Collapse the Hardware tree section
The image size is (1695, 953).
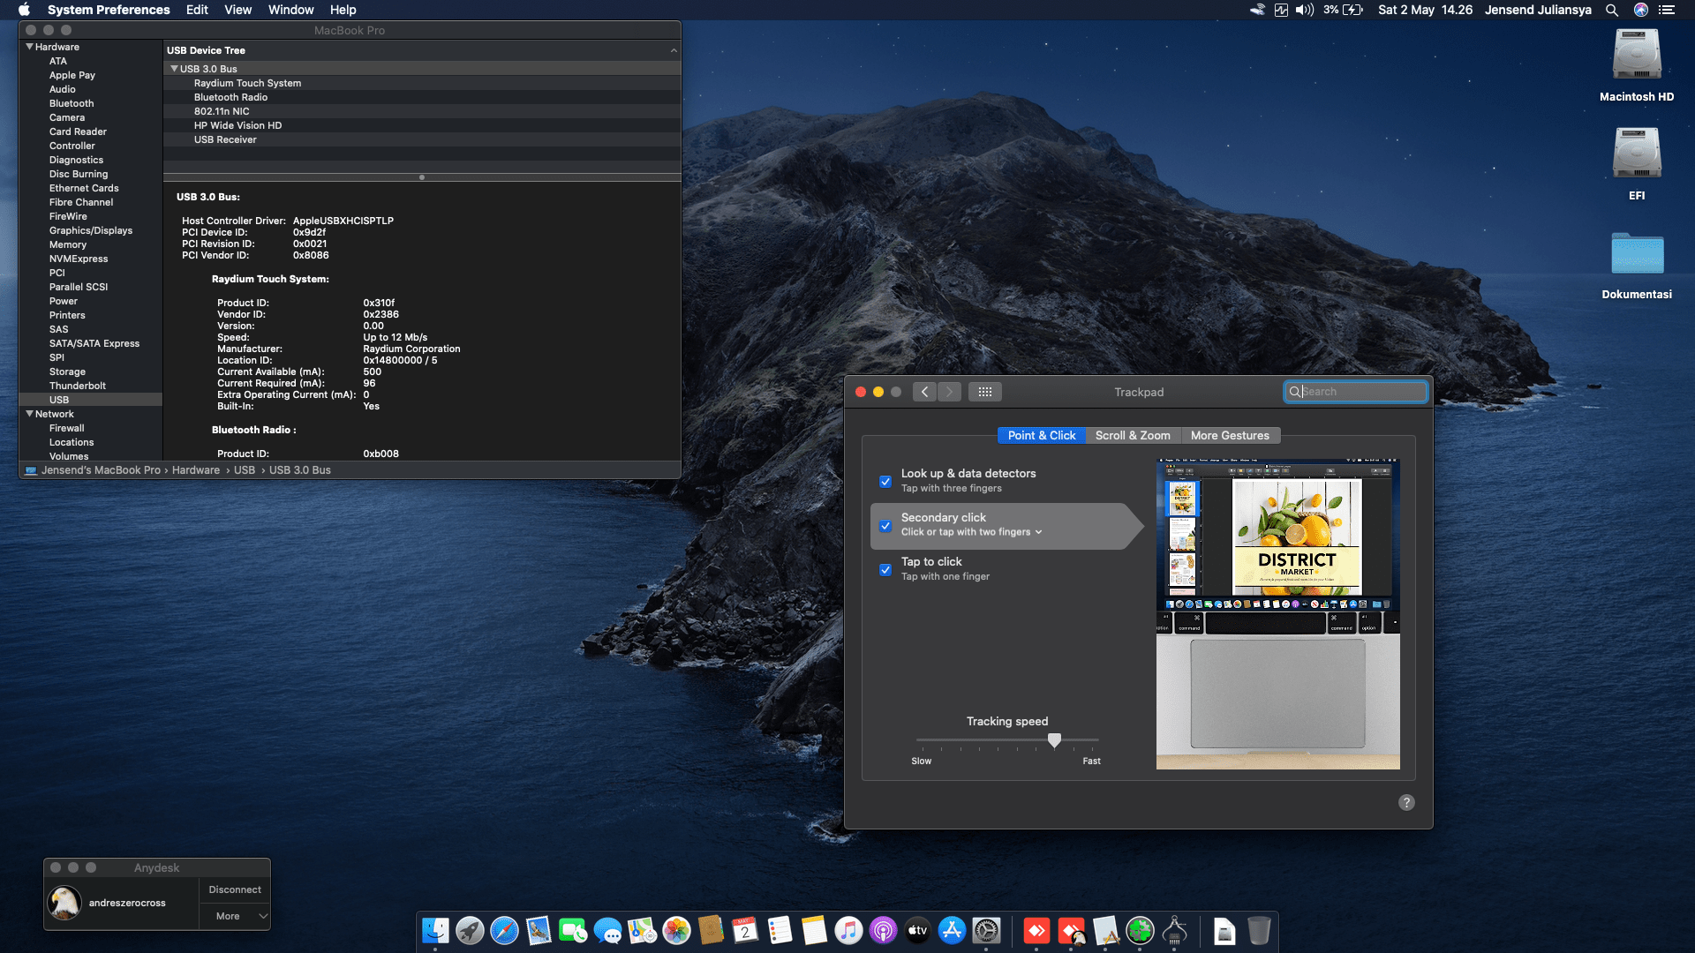click(x=30, y=47)
